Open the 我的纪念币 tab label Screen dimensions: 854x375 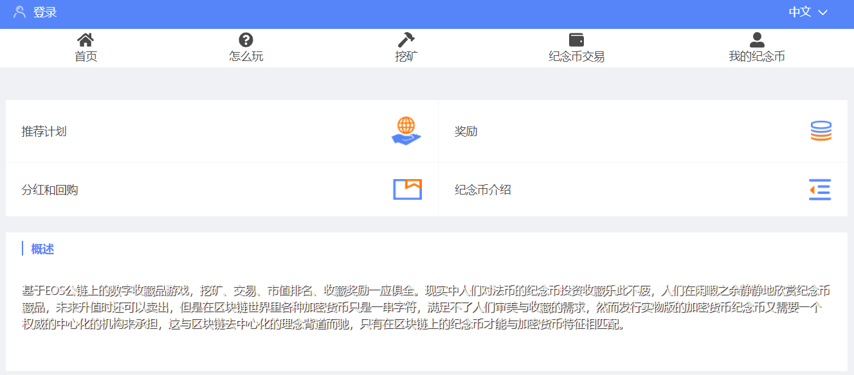[x=757, y=57]
